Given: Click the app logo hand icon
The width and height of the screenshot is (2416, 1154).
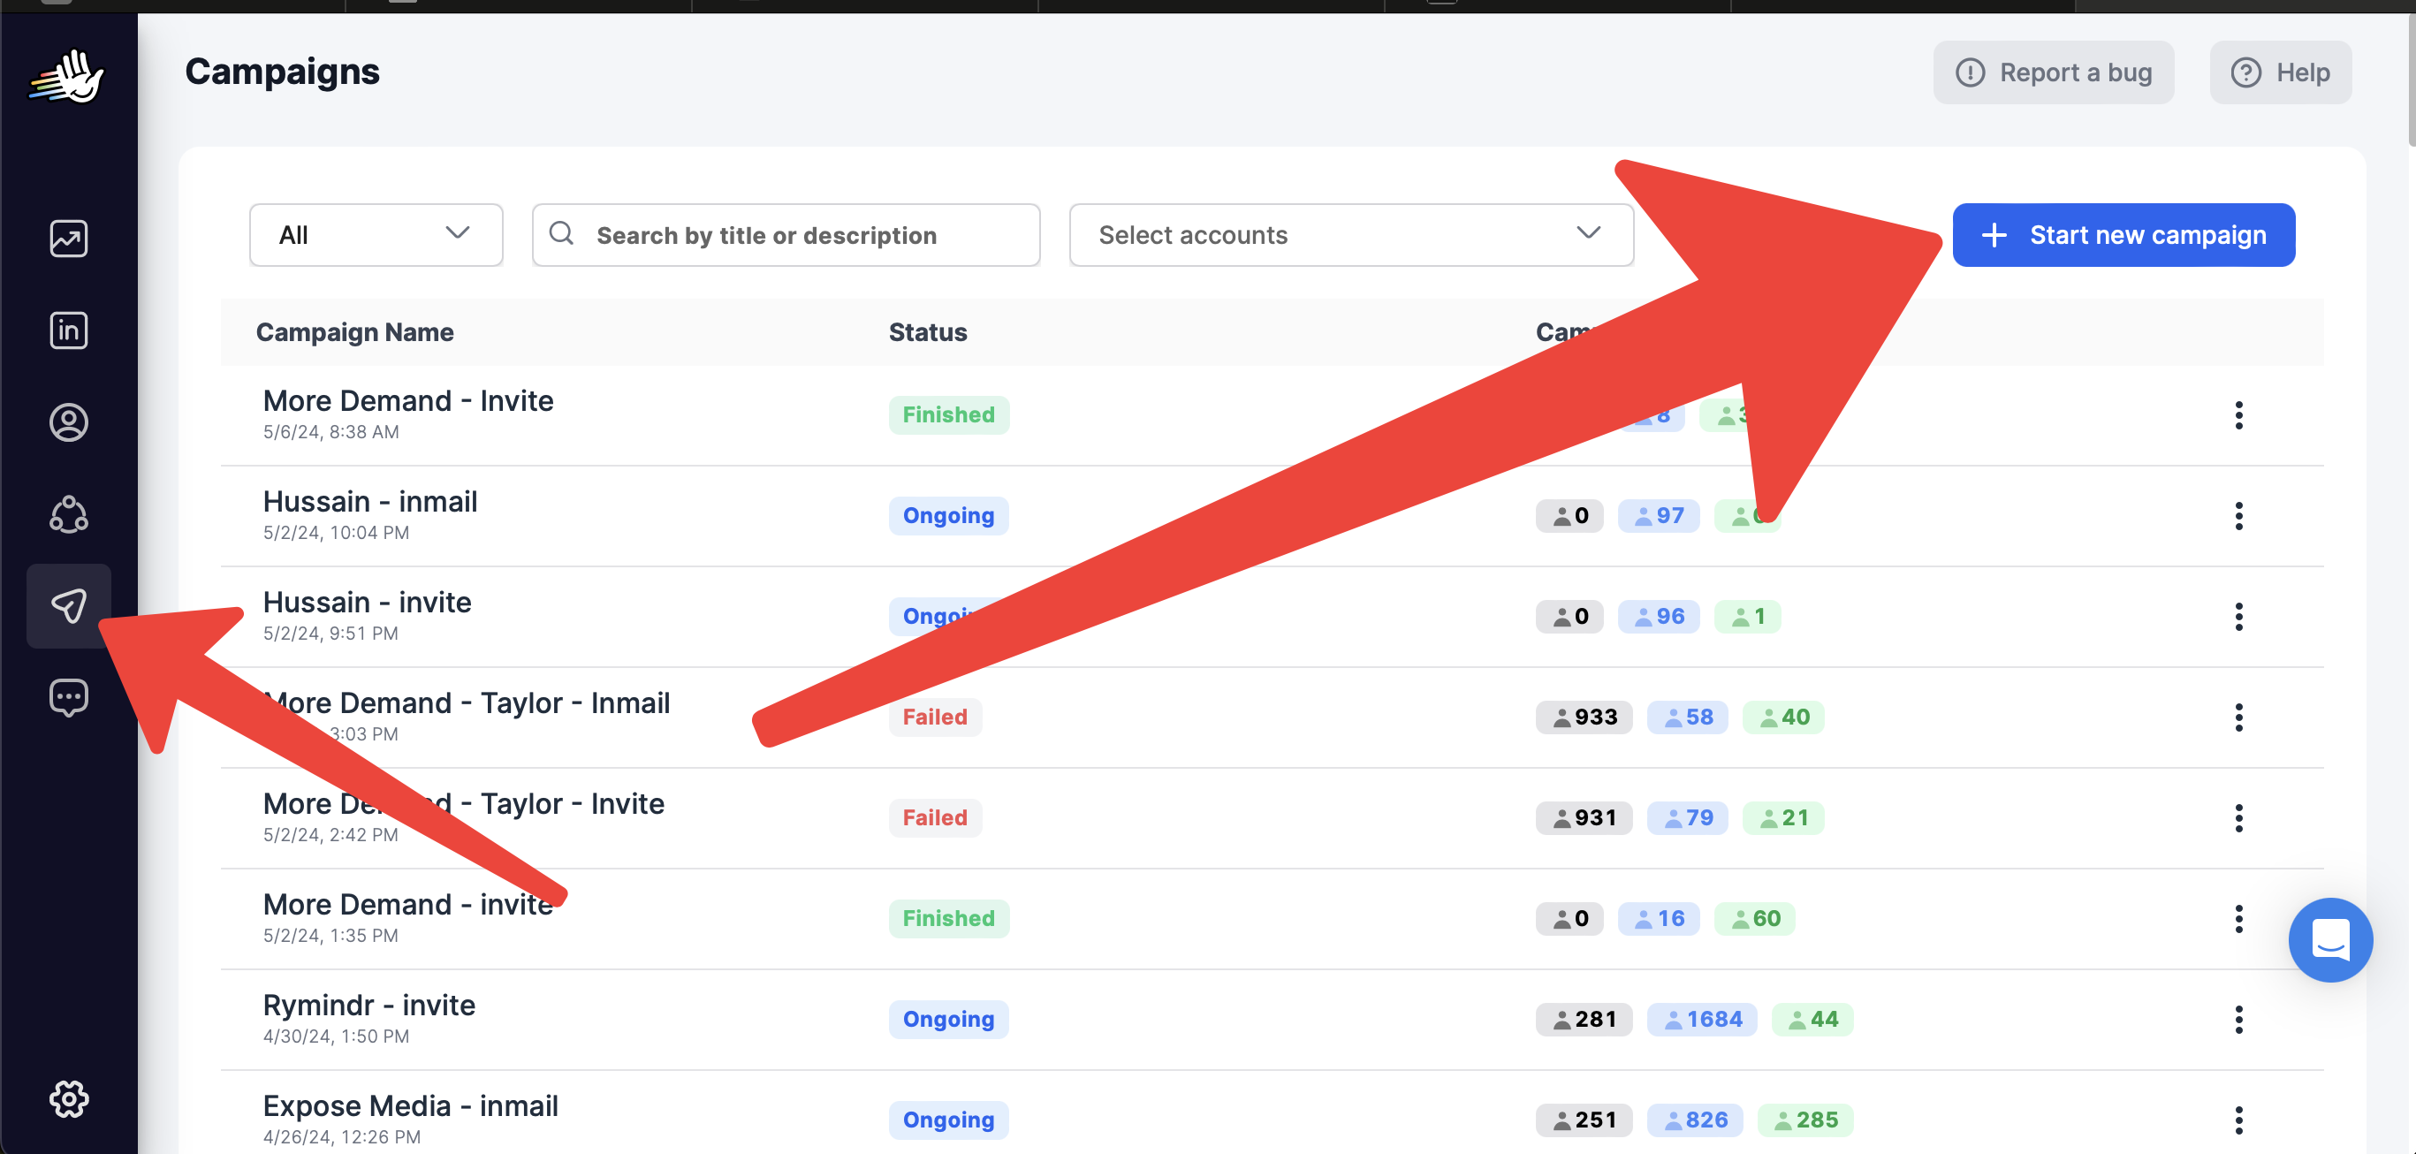Looking at the screenshot, I should pos(68,76).
